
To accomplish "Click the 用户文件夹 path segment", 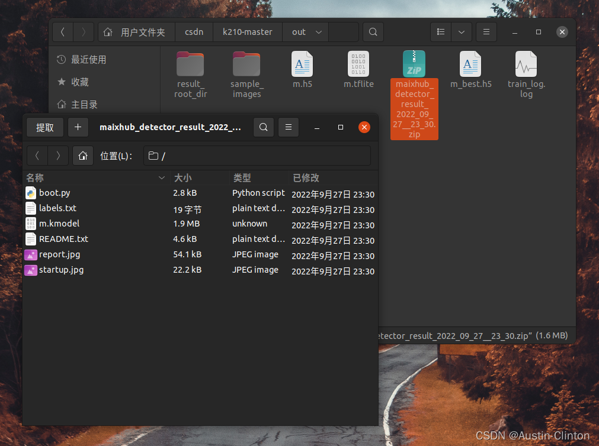I will click(136, 32).
